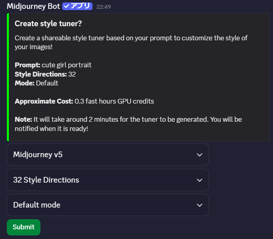The image size is (273, 239).
Task: Click the Midjourney Bot username
Action: 34,6
